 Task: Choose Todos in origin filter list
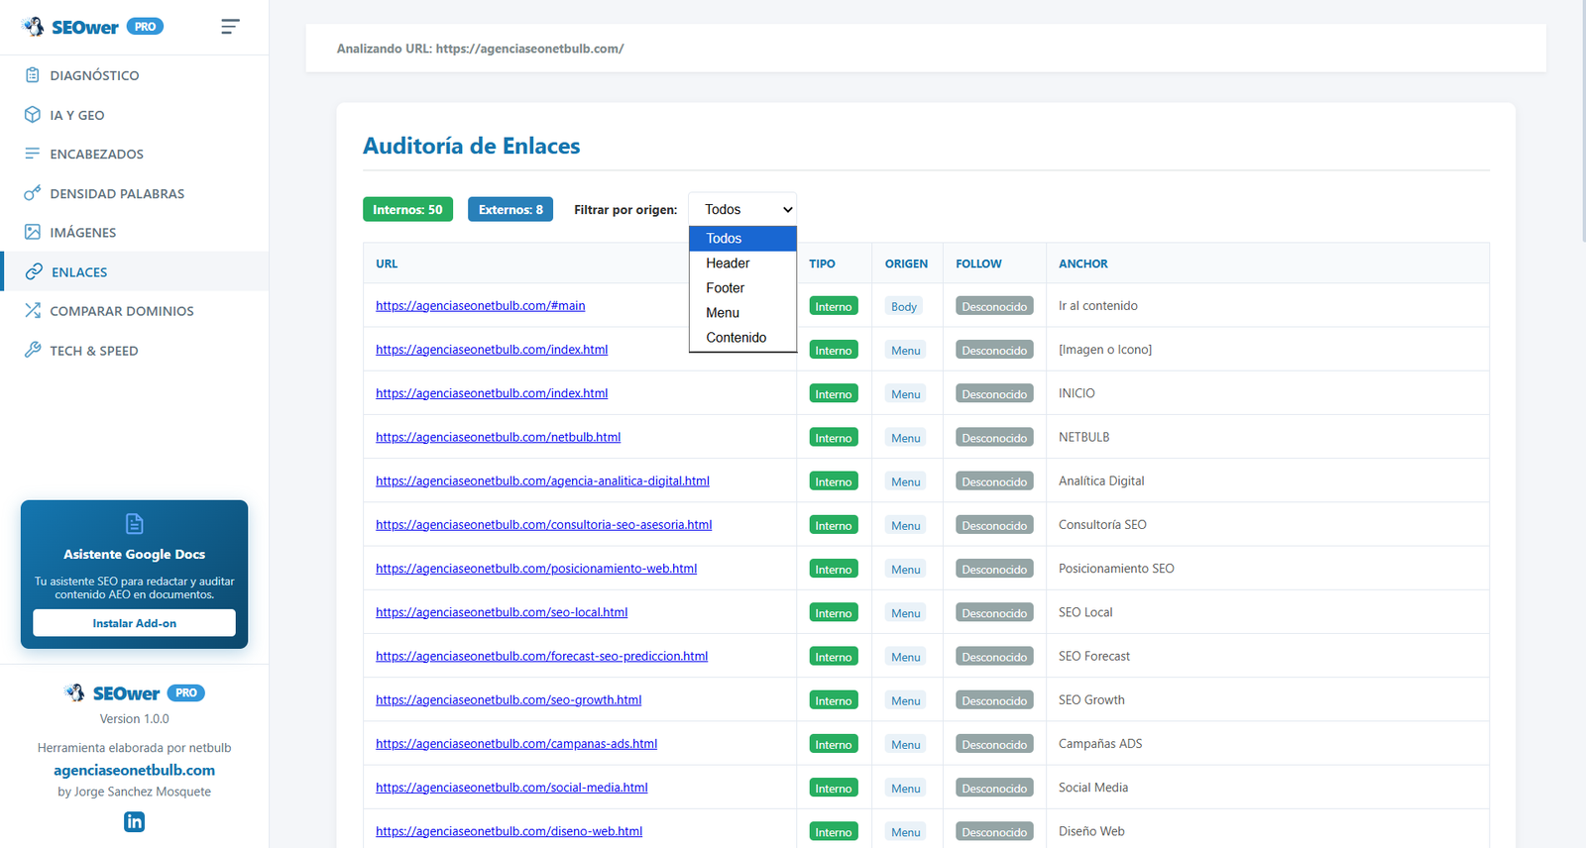pos(742,239)
